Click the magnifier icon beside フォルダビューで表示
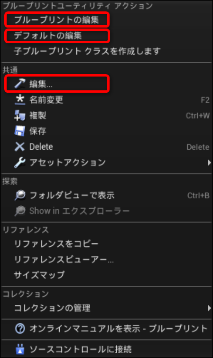The height and width of the screenshot is (358, 213). click(20, 195)
